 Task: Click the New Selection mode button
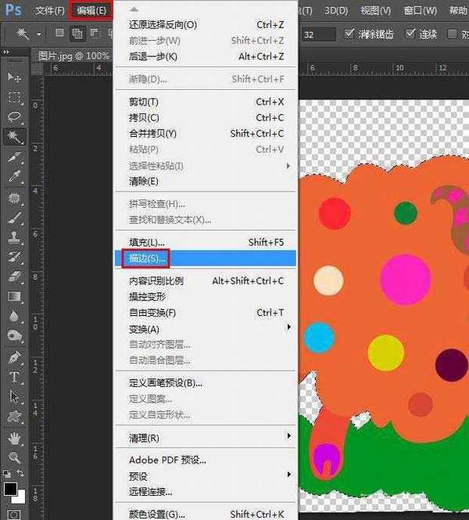point(61,34)
